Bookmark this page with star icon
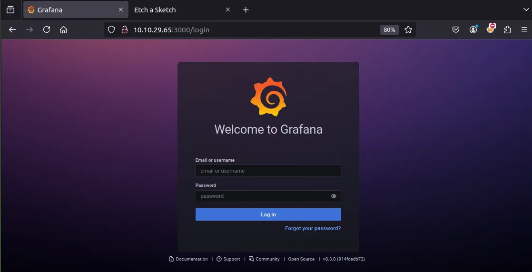Viewport: 532px width, 272px height. click(408, 29)
